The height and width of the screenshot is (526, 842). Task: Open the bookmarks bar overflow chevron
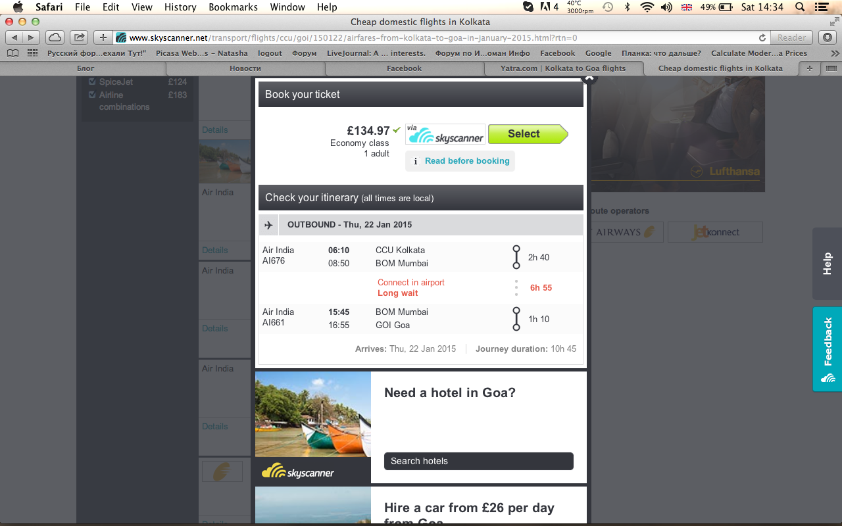click(x=834, y=53)
